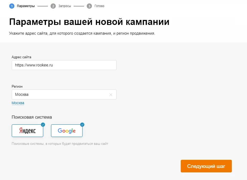Open the Регион combo box with Москва
Screen dimensions: 247x180
point(64,94)
